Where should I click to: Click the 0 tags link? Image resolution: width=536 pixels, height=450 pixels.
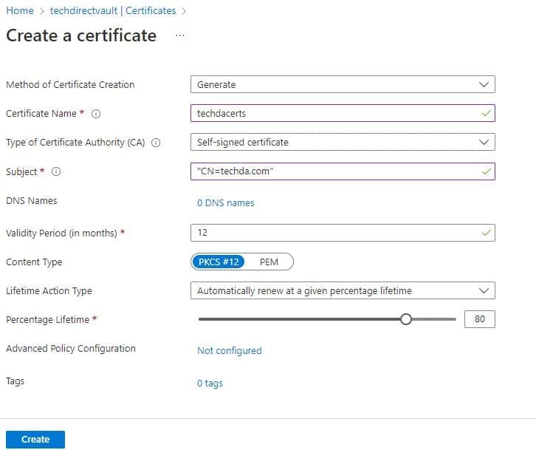coord(210,383)
